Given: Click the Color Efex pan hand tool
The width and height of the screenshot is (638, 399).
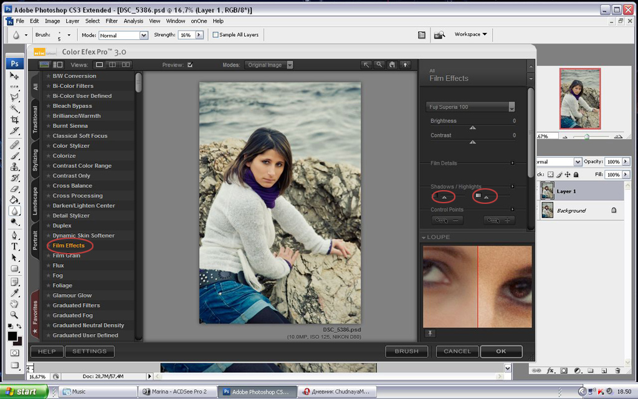Looking at the screenshot, I should 392,64.
